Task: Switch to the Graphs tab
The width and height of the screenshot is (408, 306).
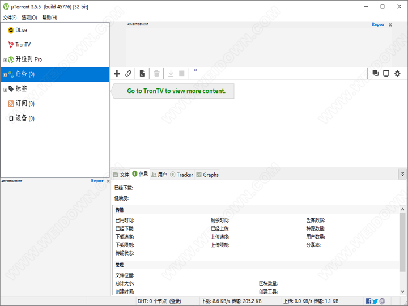Action: 207,175
